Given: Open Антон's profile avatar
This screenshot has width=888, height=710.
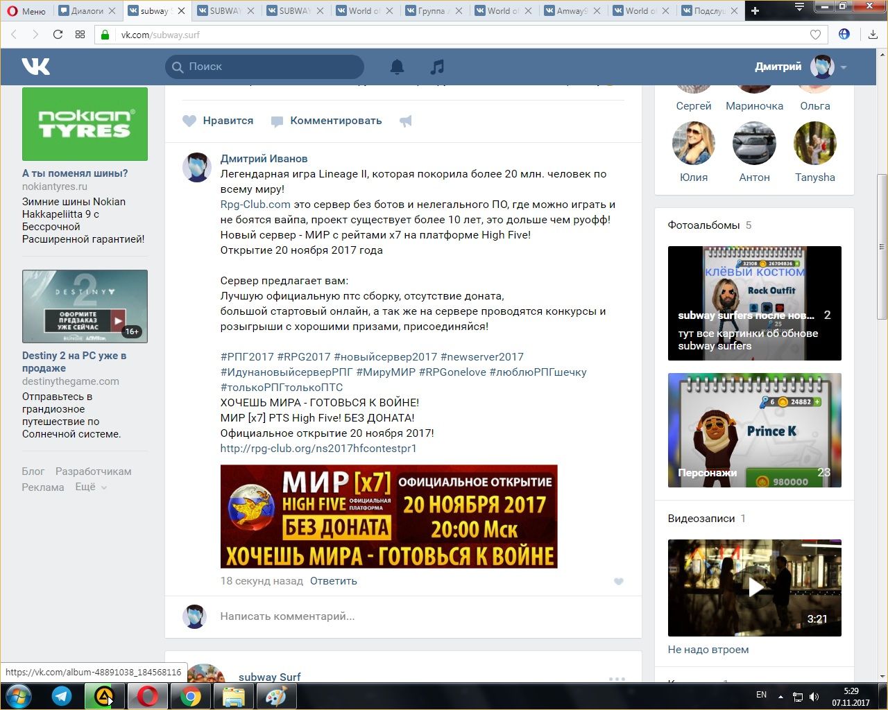Looking at the screenshot, I should click(x=754, y=144).
